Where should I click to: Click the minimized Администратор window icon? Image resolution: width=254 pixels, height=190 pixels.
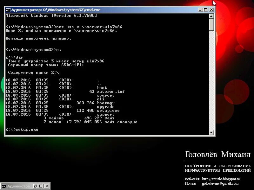(4, 186)
